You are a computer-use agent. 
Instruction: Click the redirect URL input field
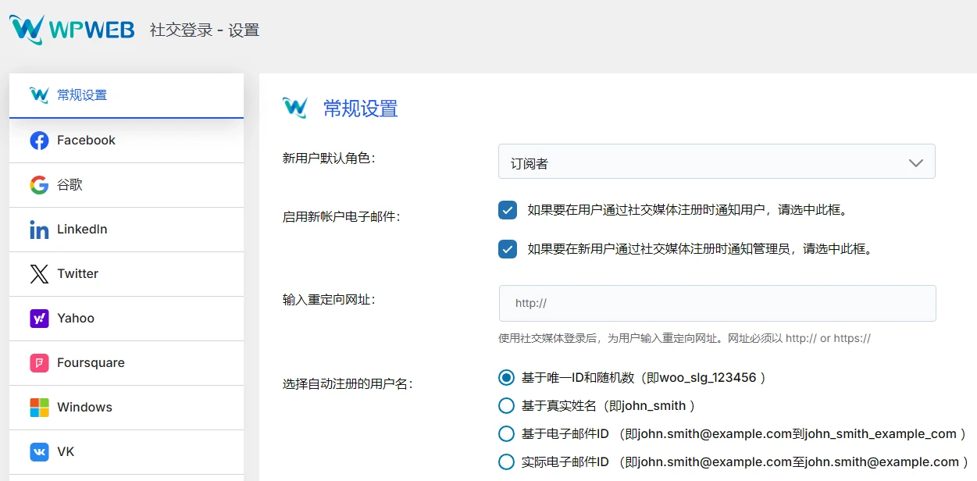716,303
